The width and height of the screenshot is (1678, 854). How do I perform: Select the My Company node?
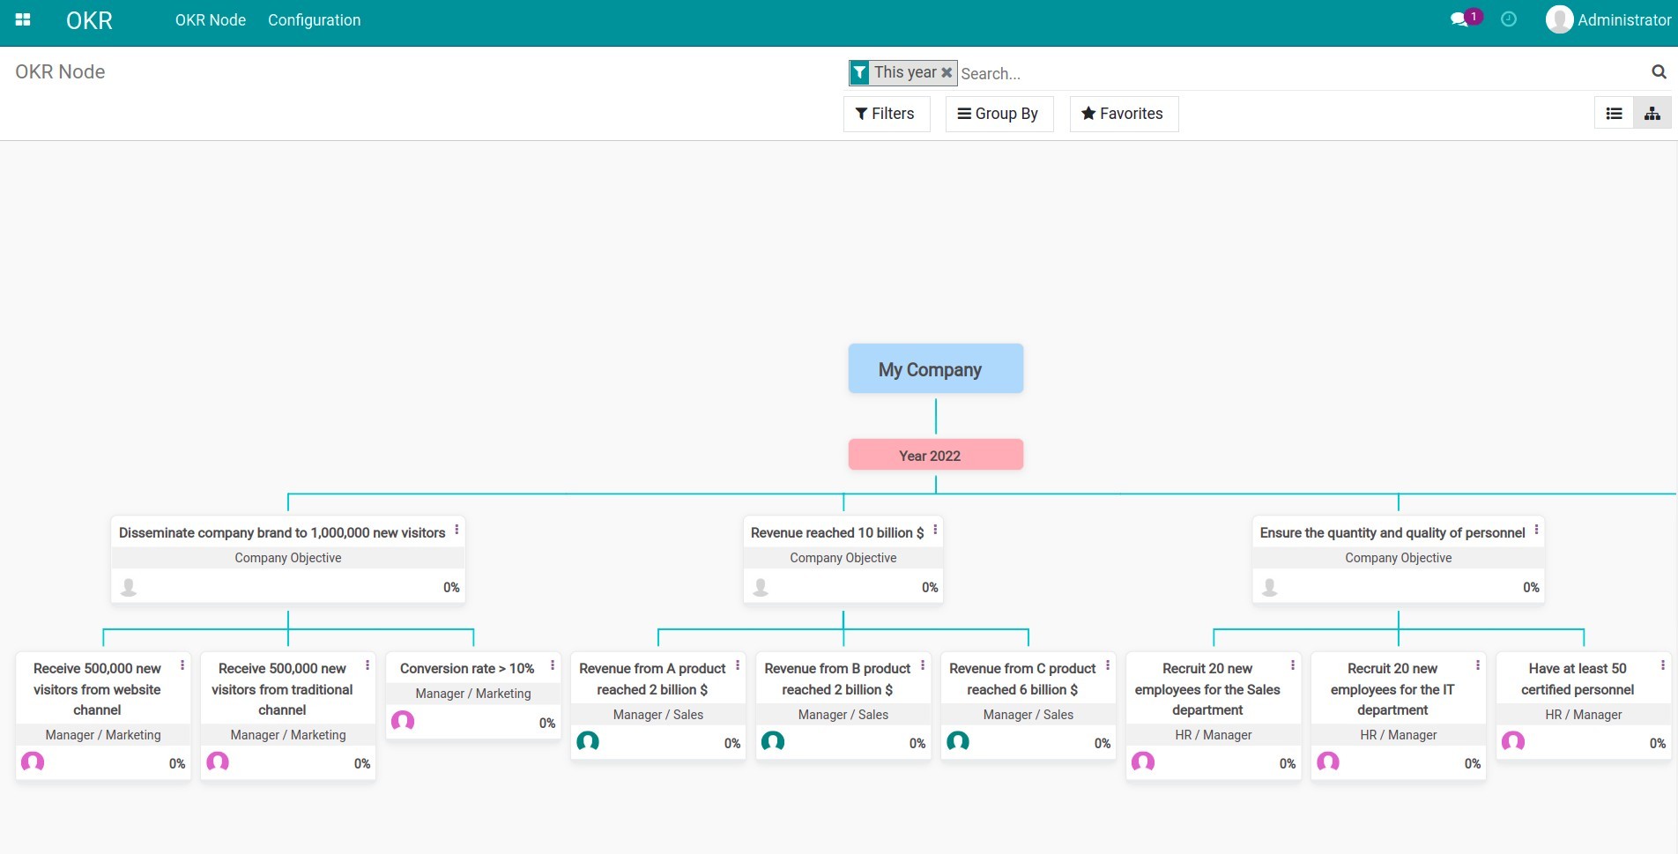tap(935, 368)
